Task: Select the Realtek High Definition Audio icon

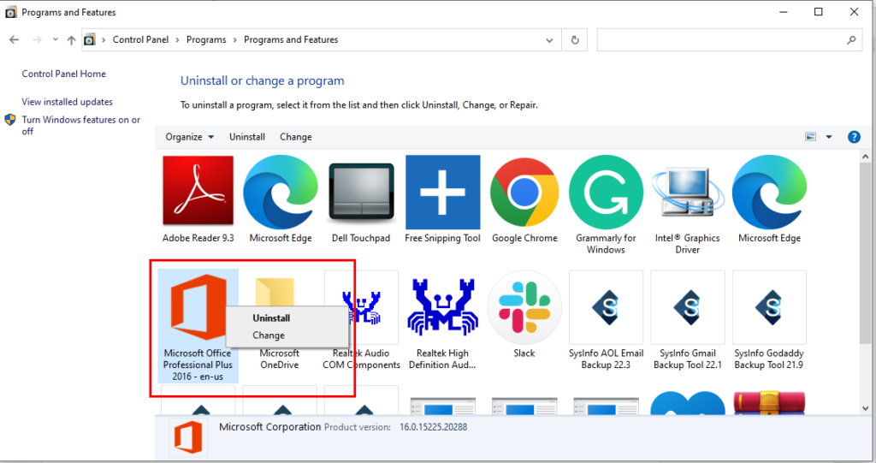Action: (442, 307)
